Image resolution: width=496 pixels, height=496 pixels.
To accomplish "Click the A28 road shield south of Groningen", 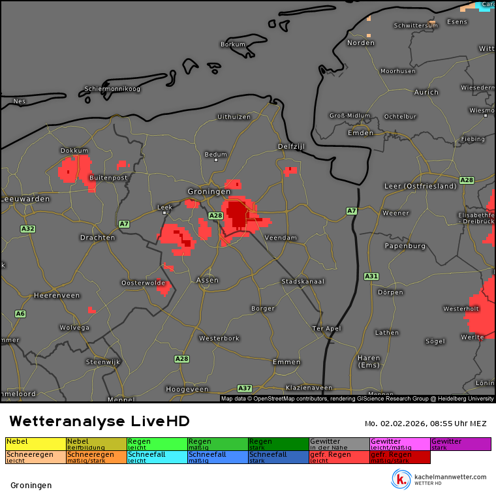I will click(216, 216).
